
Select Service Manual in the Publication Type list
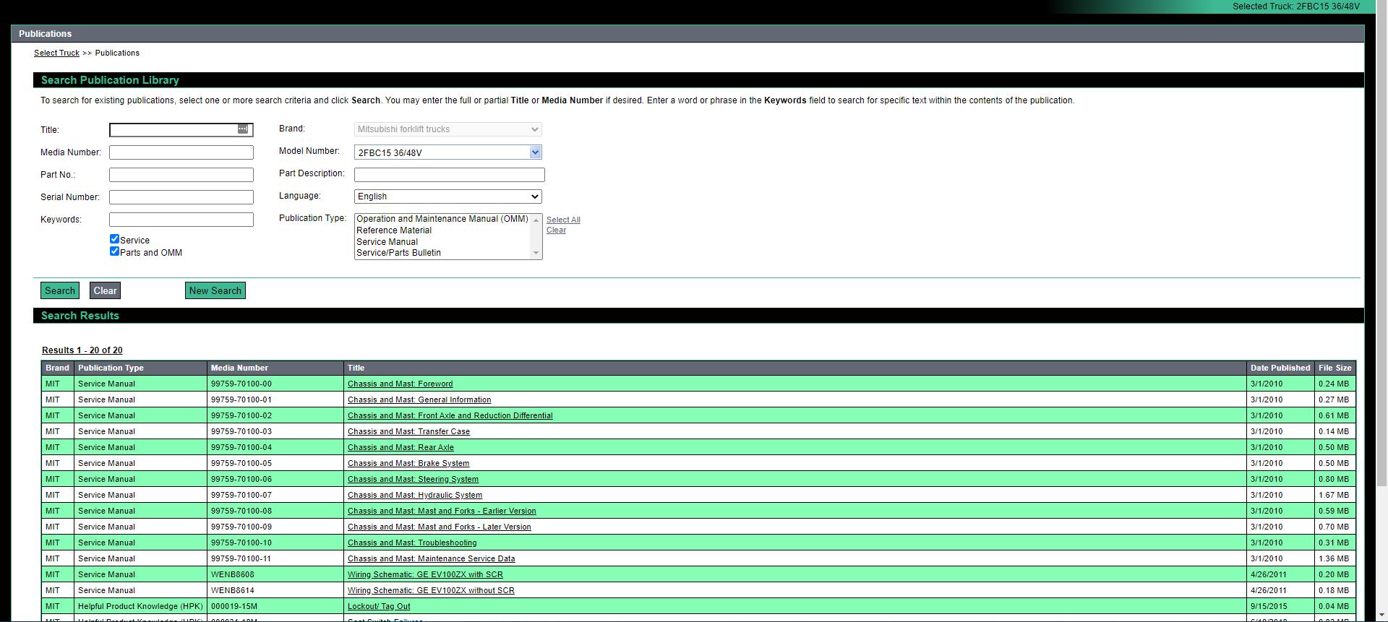tap(387, 242)
